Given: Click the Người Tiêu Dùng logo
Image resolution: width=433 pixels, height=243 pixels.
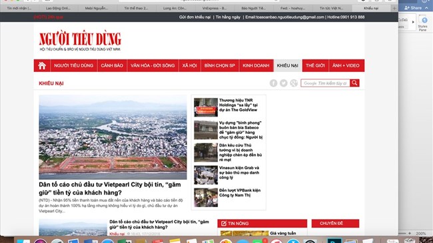Looking at the screenshot, I should click(x=80, y=41).
